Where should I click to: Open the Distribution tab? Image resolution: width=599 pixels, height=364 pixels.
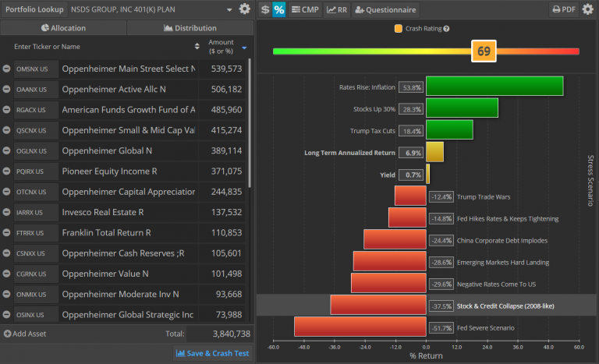pyautogui.click(x=190, y=28)
